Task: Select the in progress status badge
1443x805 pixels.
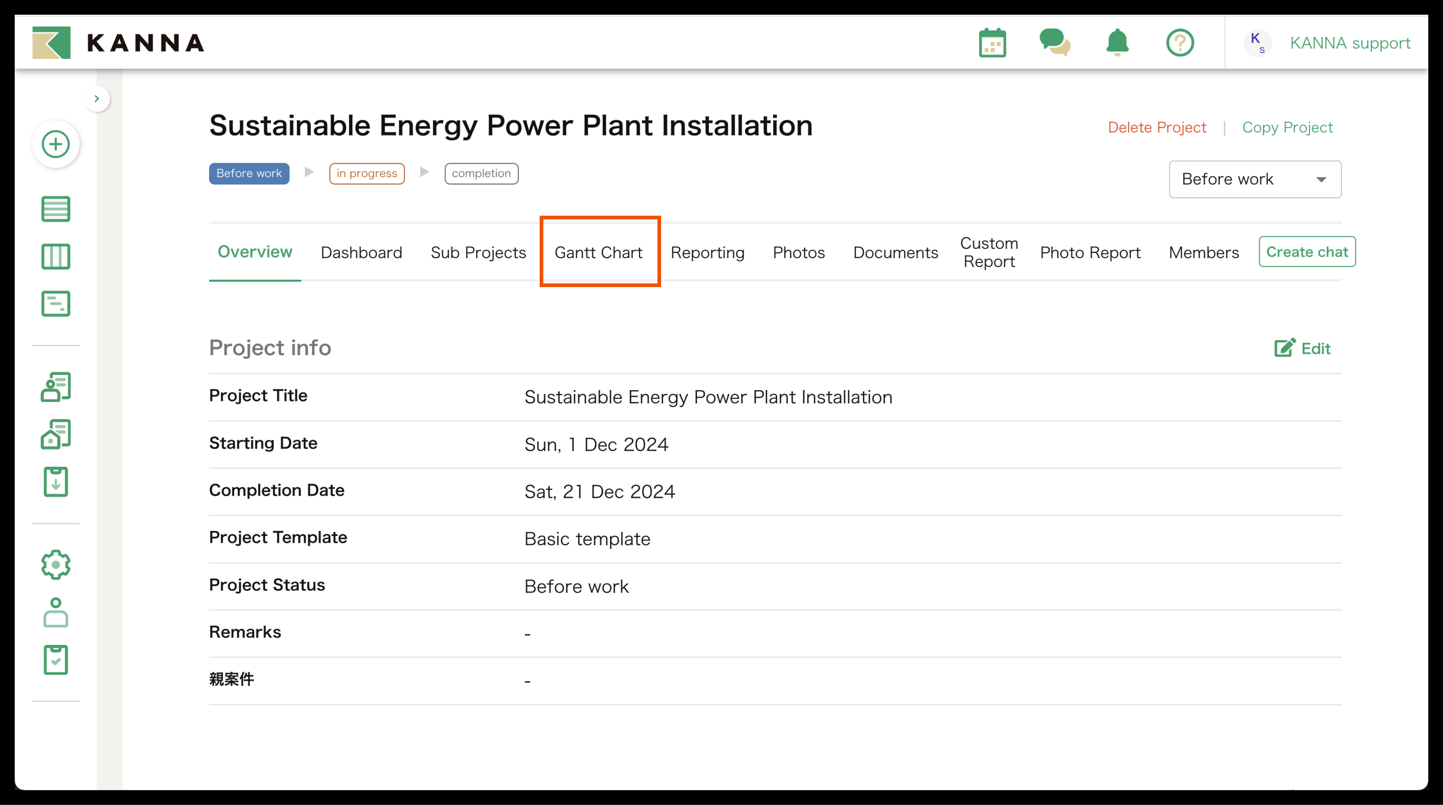Action: pyautogui.click(x=366, y=174)
